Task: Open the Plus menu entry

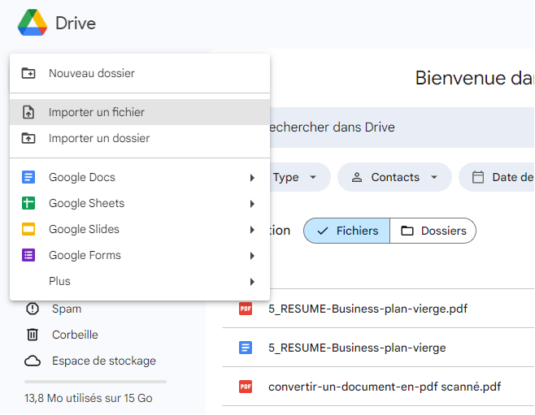Action: tap(140, 282)
